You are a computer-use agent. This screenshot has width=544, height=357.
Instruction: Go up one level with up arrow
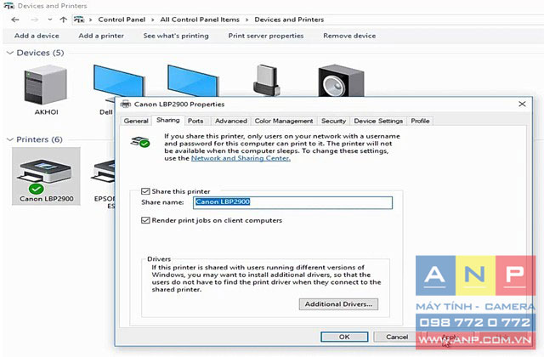[63, 20]
